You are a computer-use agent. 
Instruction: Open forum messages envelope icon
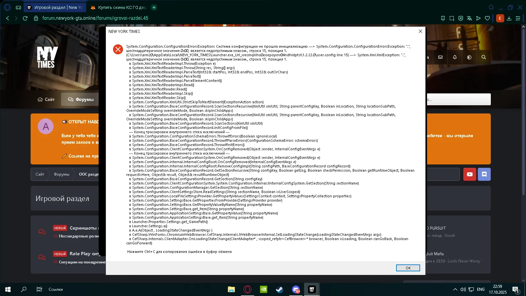tap(440, 57)
